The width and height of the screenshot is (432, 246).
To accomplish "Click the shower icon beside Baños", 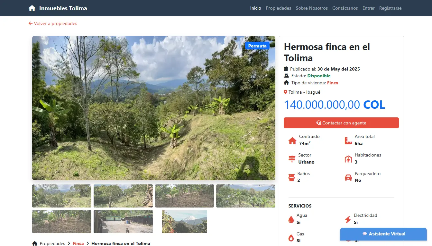I will [292, 177].
